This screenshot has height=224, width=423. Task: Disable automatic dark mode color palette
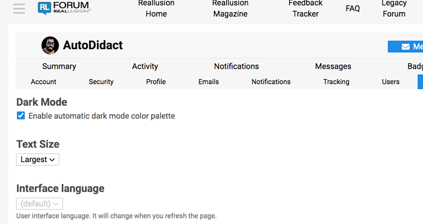tap(21, 115)
